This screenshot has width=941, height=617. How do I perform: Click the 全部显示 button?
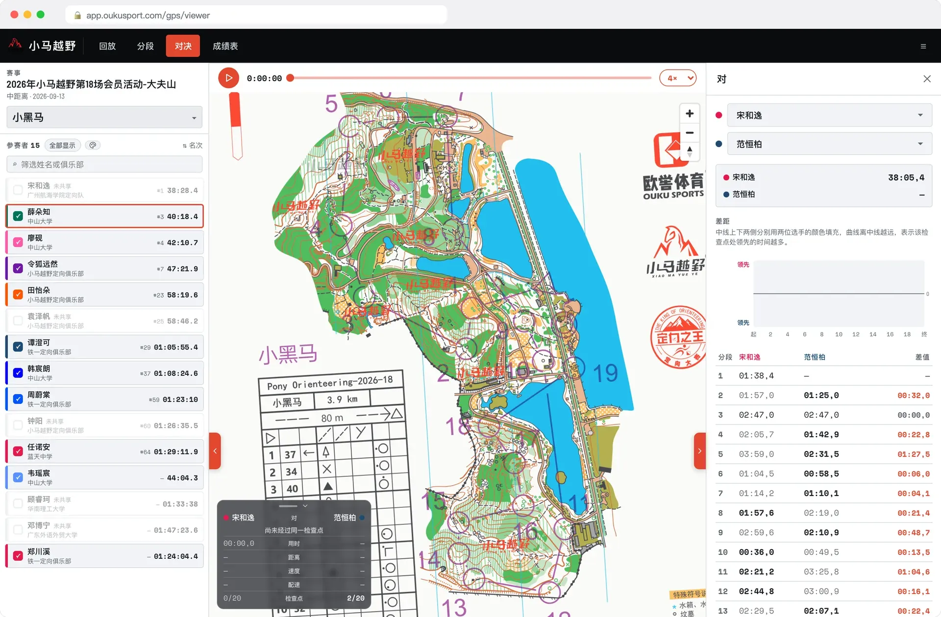point(62,146)
